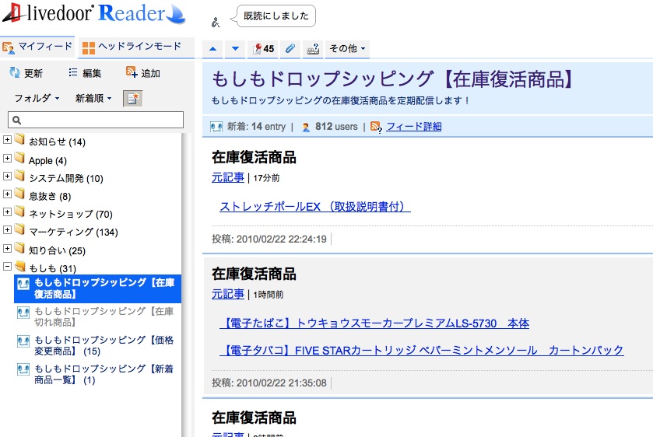Select feed もしもドロップシッピング【価格変更商品】(15)
653x437 pixels.
click(97, 345)
